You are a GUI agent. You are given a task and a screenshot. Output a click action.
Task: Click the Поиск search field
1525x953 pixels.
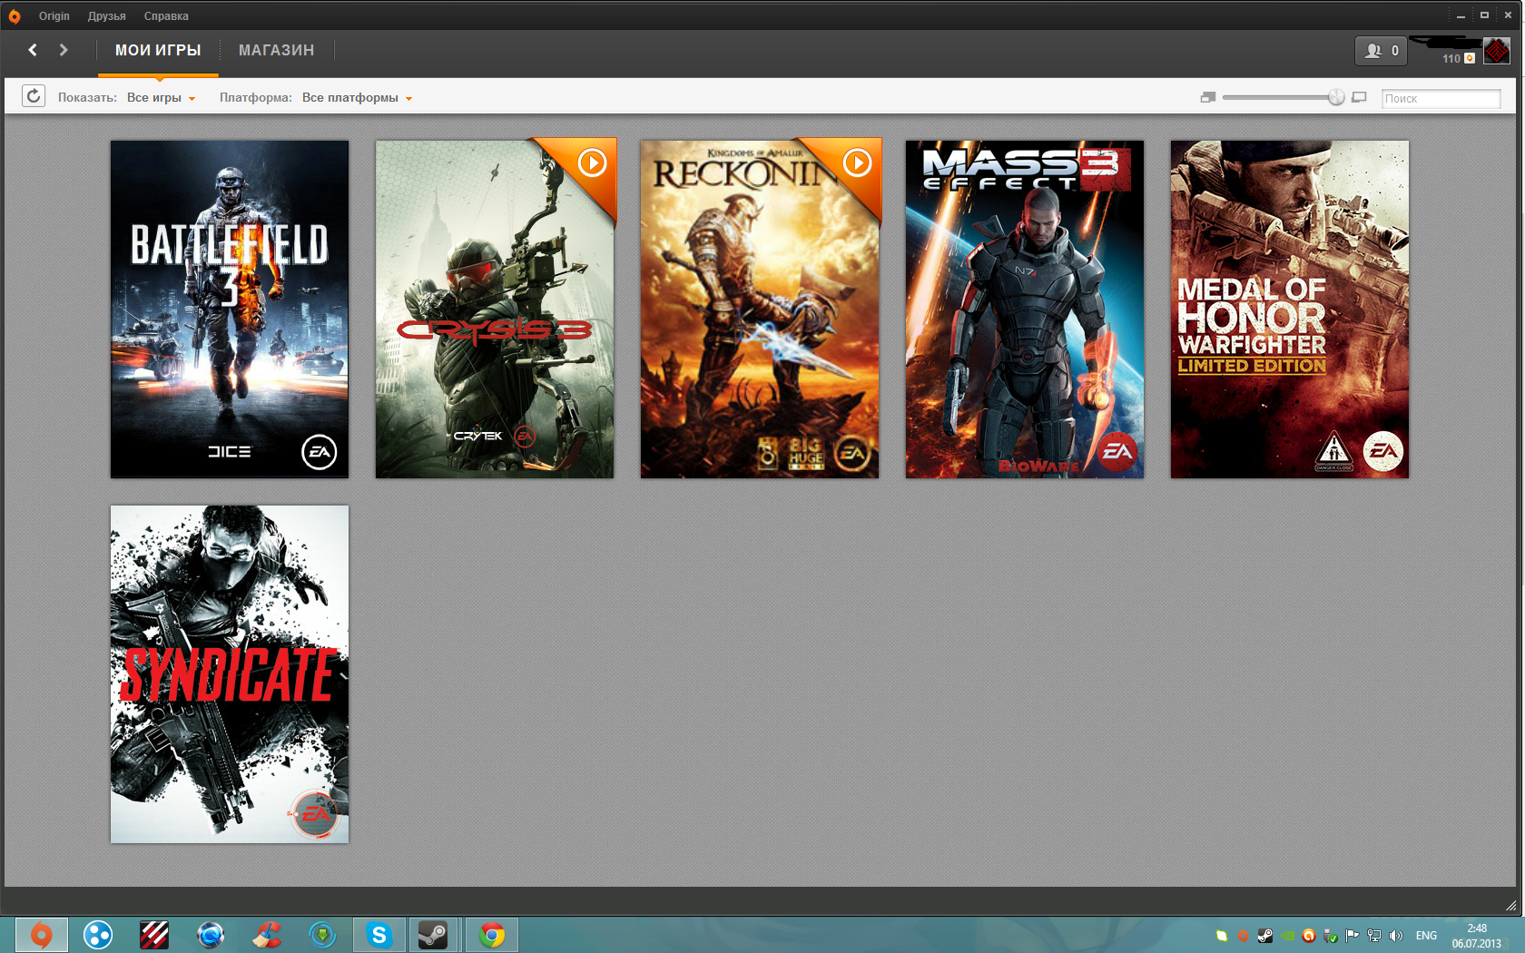[1441, 98]
